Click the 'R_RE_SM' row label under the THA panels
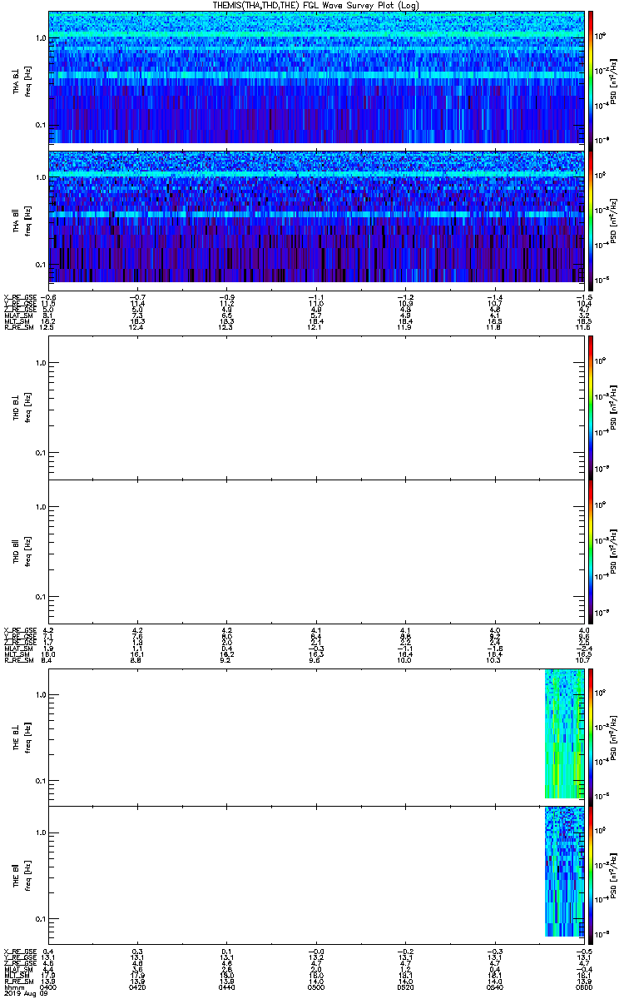624x999 pixels. pyautogui.click(x=17, y=327)
